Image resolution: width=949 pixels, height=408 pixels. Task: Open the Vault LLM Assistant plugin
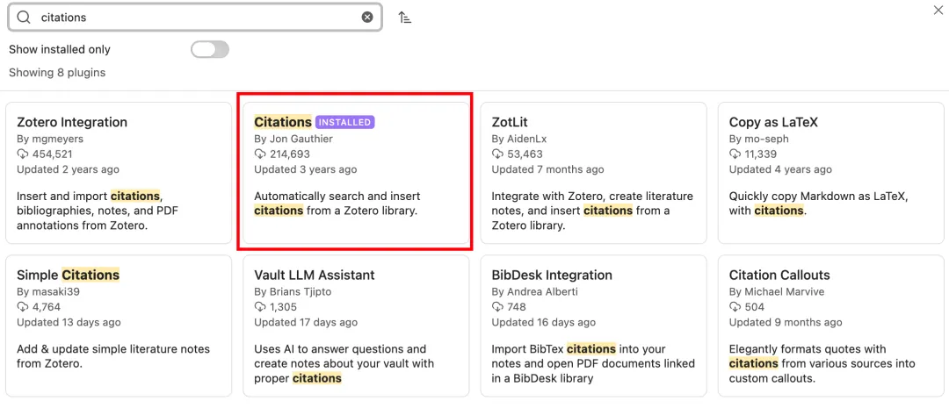pyautogui.click(x=356, y=326)
